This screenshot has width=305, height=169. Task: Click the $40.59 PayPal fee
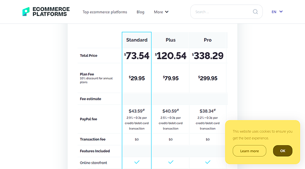pos(171,111)
